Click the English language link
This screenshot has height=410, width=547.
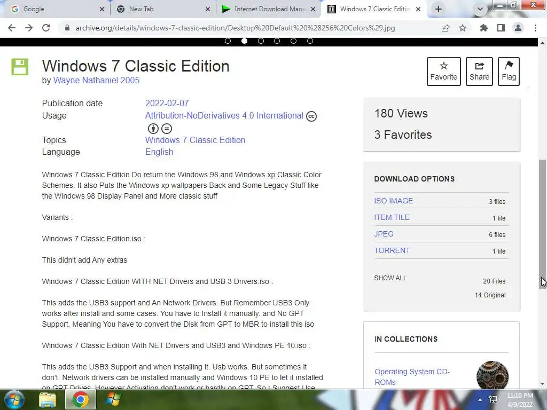point(159,152)
